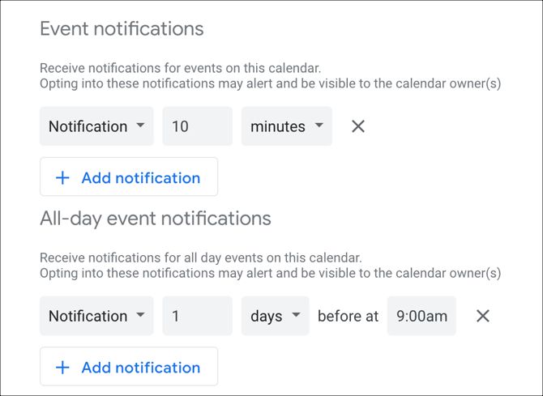The height and width of the screenshot is (396, 543).
Task: Click the Event notifications heading
Action: click(122, 29)
